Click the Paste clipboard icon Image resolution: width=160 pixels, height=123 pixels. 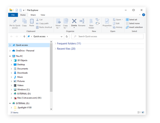coord(32,21)
